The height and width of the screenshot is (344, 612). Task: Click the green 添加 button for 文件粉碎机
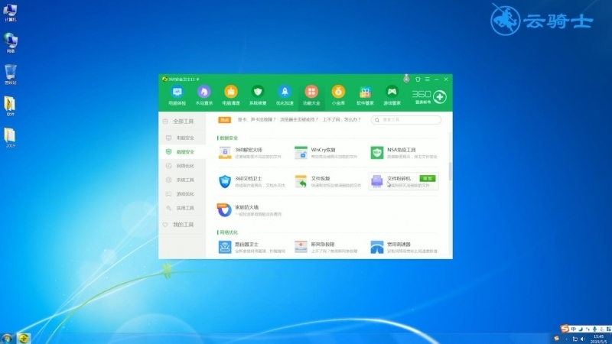428,178
